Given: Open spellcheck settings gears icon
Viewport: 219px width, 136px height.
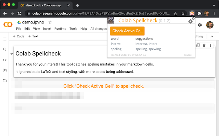Looking at the screenshot, I should point(192,20).
